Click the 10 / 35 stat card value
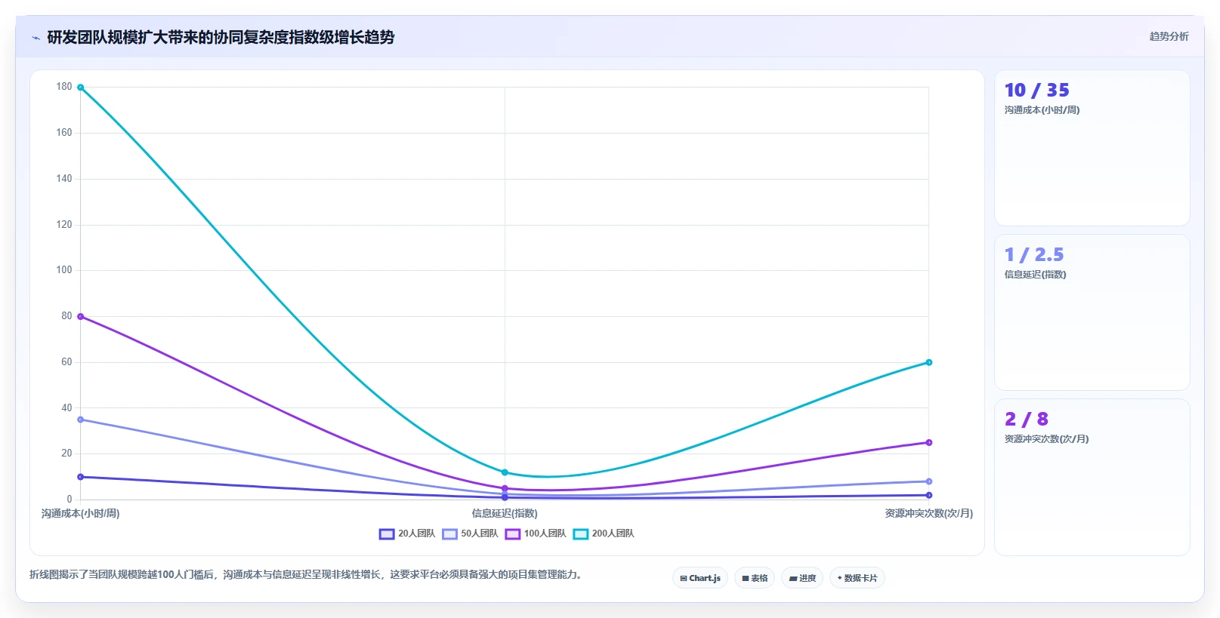The height and width of the screenshot is (618, 1220). pyautogui.click(x=1036, y=91)
